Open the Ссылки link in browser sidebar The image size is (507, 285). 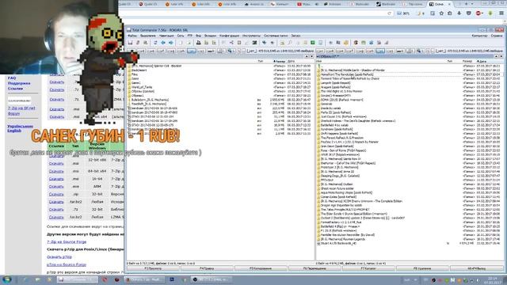point(15,88)
